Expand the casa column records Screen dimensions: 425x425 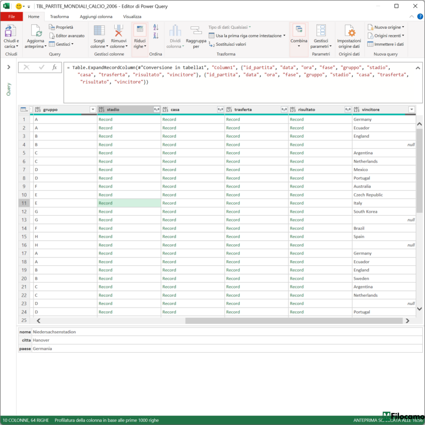point(220,110)
